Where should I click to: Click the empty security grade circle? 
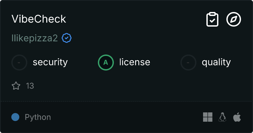pos(19,63)
